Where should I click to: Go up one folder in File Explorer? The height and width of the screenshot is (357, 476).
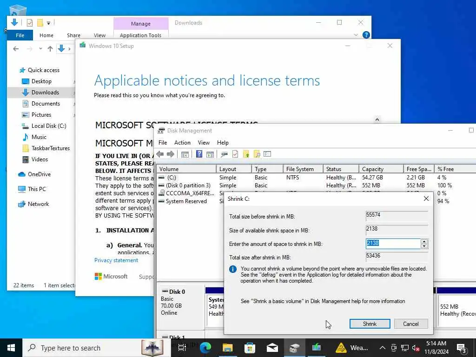(50, 48)
